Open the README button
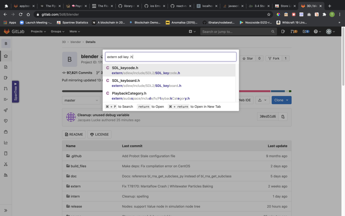Viewport: 345px width, 216px height. point(74,134)
